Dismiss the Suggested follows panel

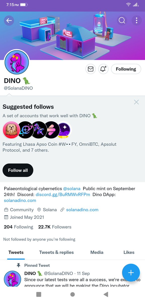click(136, 102)
